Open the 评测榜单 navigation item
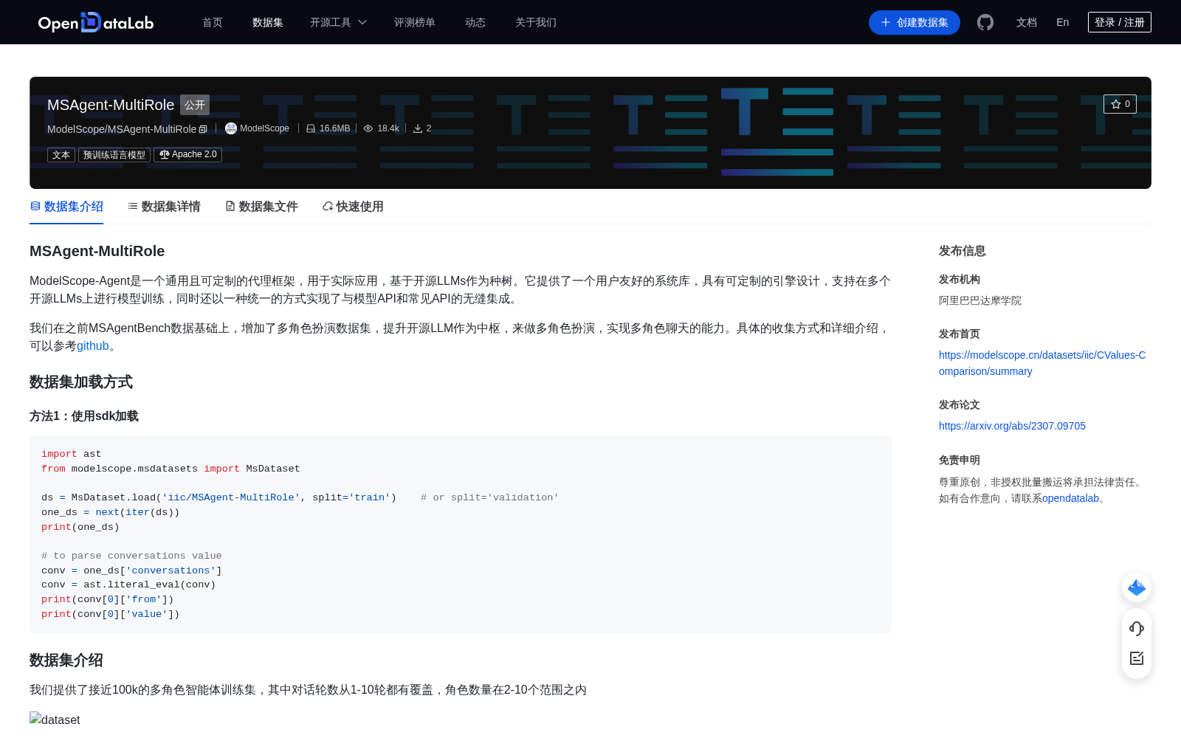This screenshot has width=1181, height=738. [415, 22]
